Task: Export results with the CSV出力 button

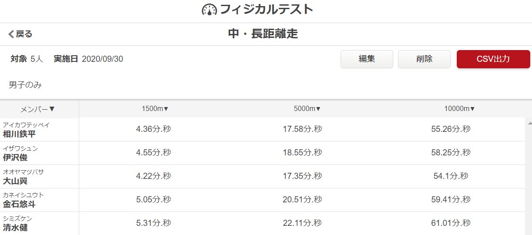Action: (x=493, y=59)
